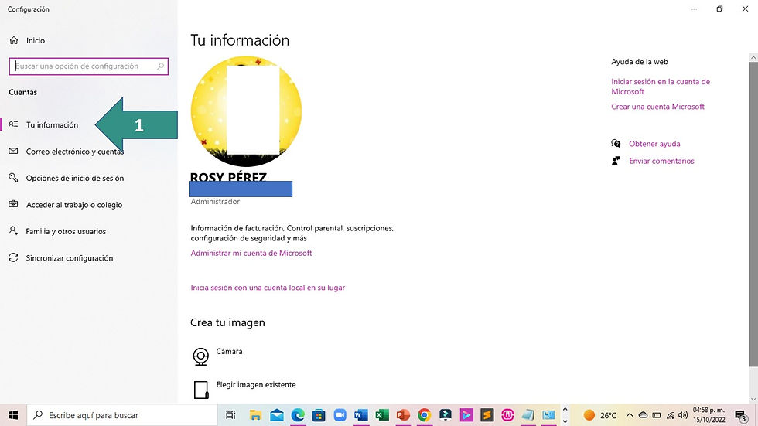Click the profile picture thumbnail

click(246, 111)
